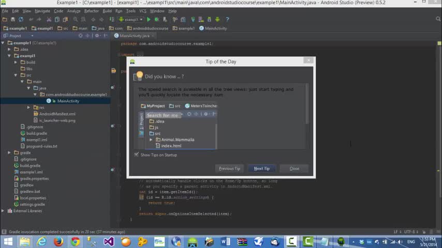Collapse the src folder in project tree

point(16,75)
